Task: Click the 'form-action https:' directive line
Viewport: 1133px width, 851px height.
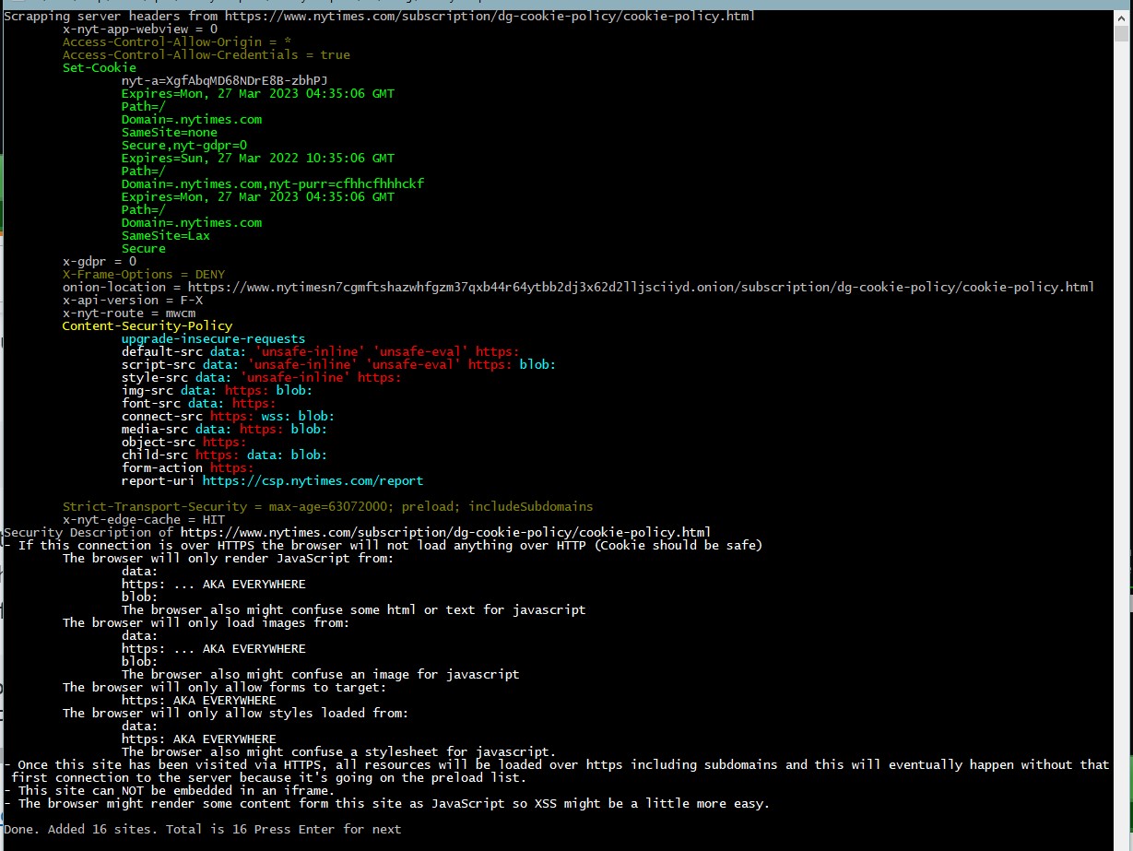Action: coord(188,467)
